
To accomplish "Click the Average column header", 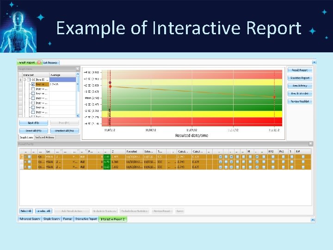I will point(62,75).
